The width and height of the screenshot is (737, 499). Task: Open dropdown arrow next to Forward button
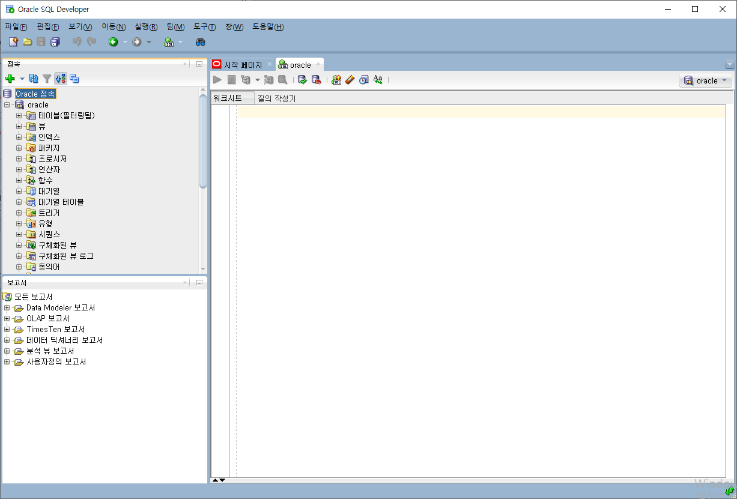(149, 43)
